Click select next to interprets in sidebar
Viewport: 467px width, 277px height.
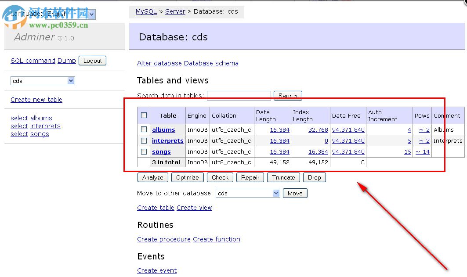(x=19, y=126)
